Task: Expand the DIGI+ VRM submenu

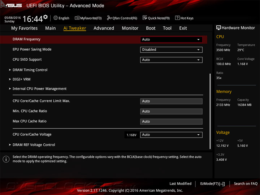Action: click(21, 79)
